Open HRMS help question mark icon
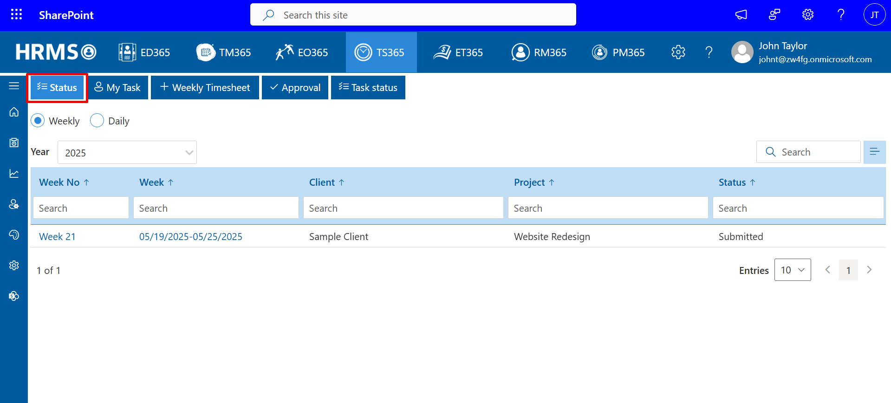Screen dimensions: 891x403 point(709,52)
